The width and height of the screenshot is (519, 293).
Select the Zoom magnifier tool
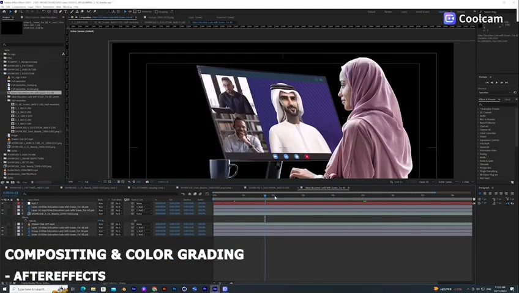(x=21, y=12)
